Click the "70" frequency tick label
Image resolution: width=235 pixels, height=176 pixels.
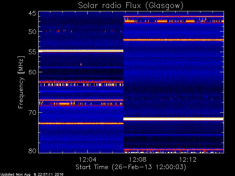pyautogui.click(x=32, y=113)
